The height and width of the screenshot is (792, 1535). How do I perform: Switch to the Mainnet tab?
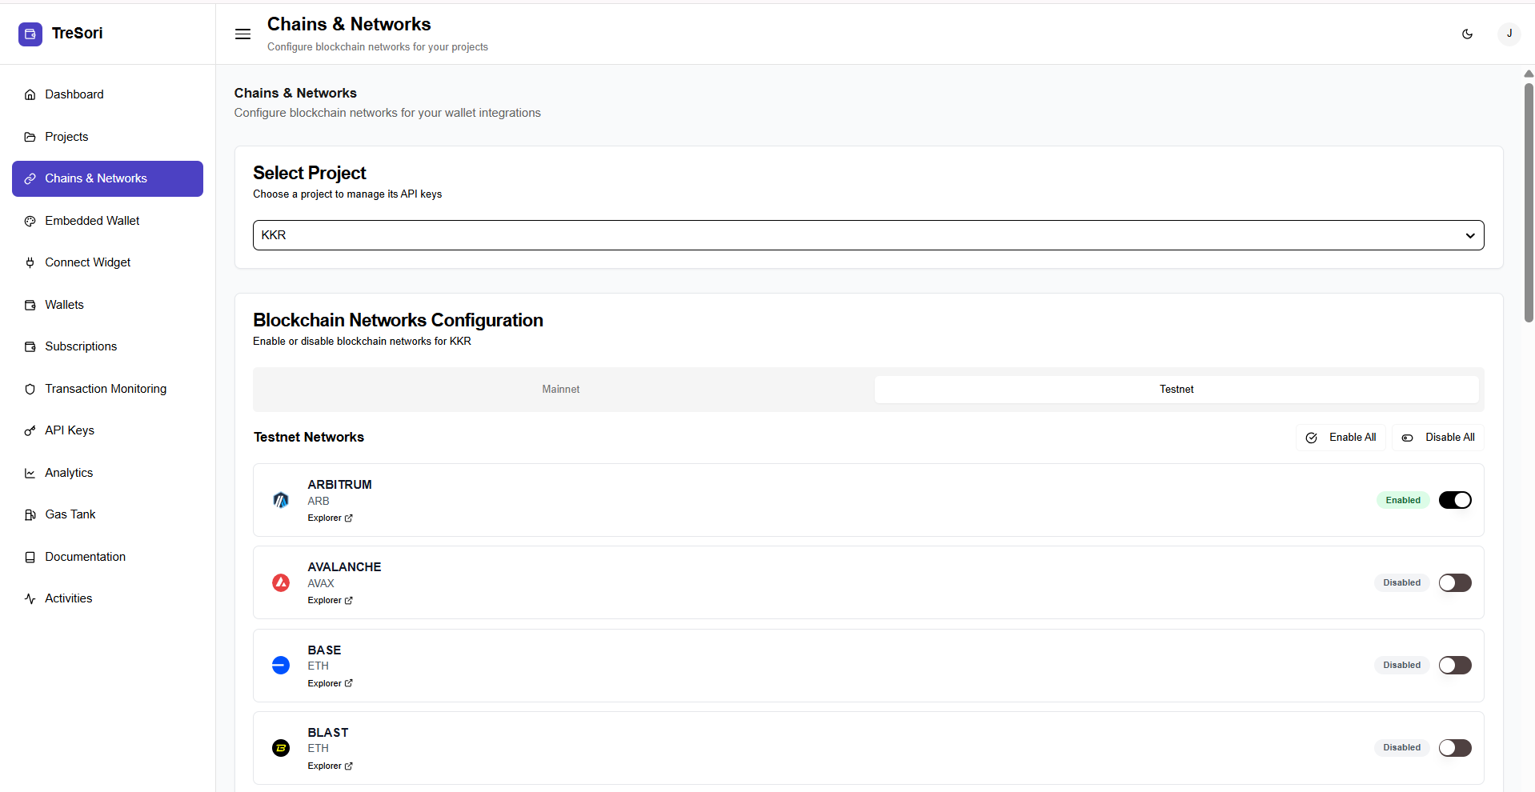coord(560,390)
